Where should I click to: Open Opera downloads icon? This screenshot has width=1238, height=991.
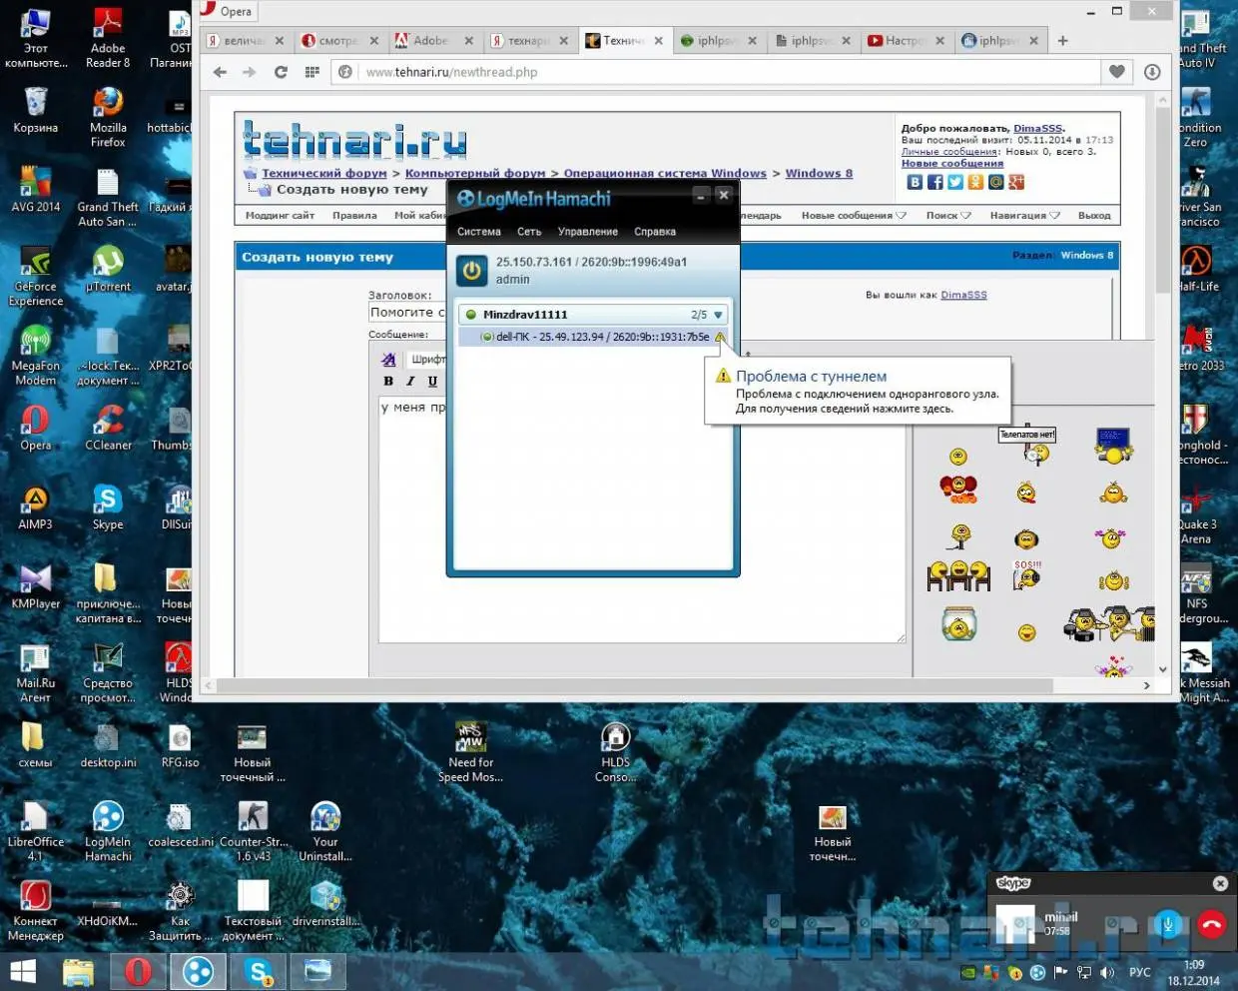click(1152, 72)
